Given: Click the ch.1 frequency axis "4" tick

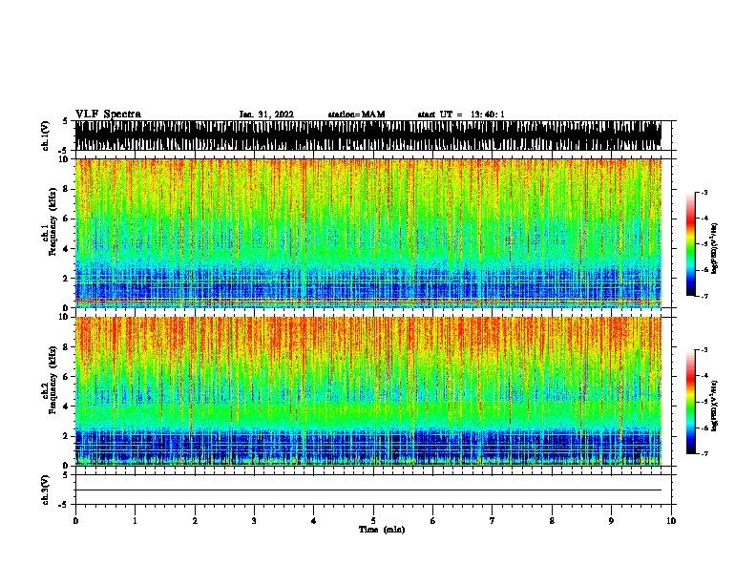Looking at the screenshot, I should coord(66,249).
